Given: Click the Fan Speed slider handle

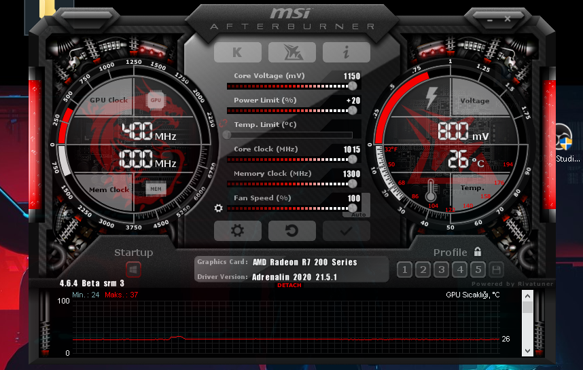Looking at the screenshot, I should tap(353, 208).
